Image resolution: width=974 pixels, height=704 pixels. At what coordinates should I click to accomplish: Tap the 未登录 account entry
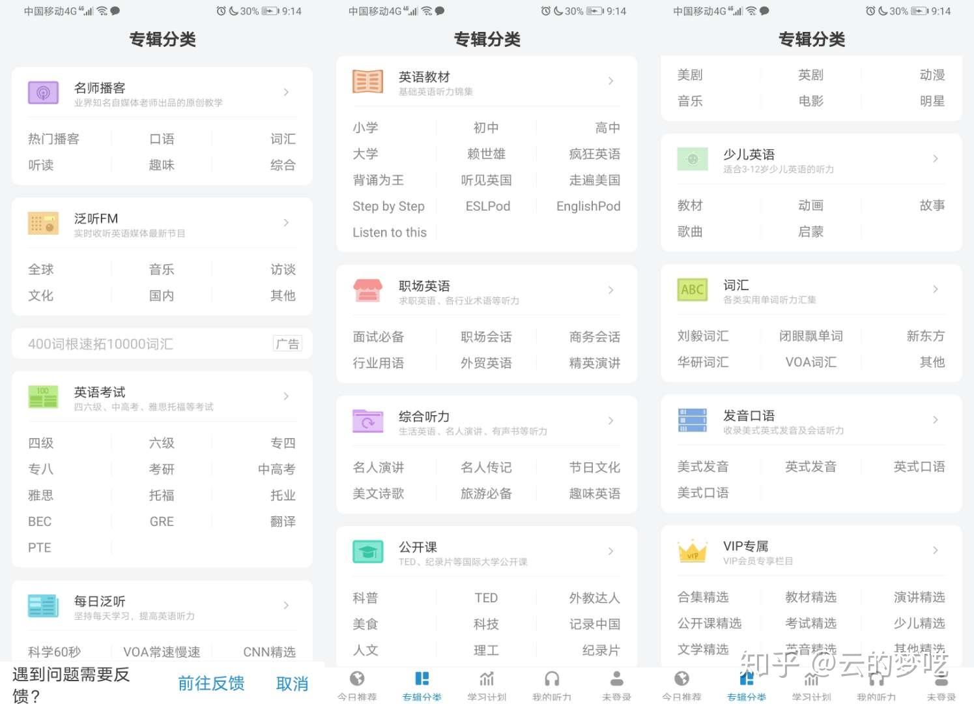[x=616, y=684]
